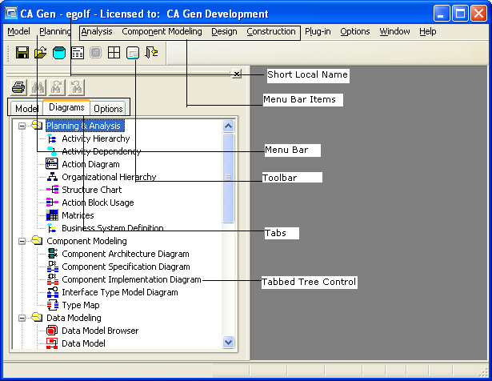Click the Data Model icon

click(x=52, y=343)
